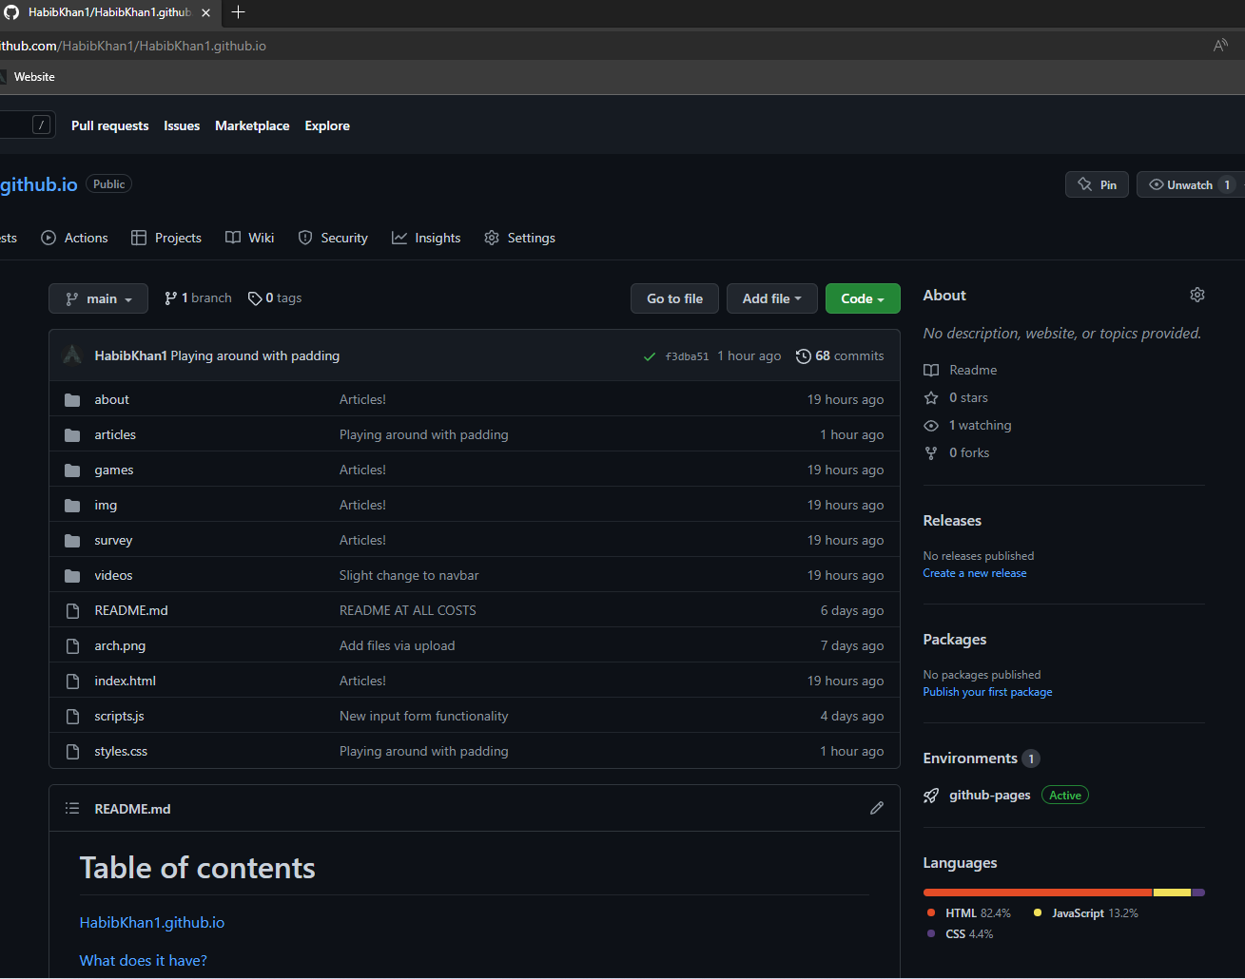
Task: Open the index.html file
Action: tap(125, 681)
